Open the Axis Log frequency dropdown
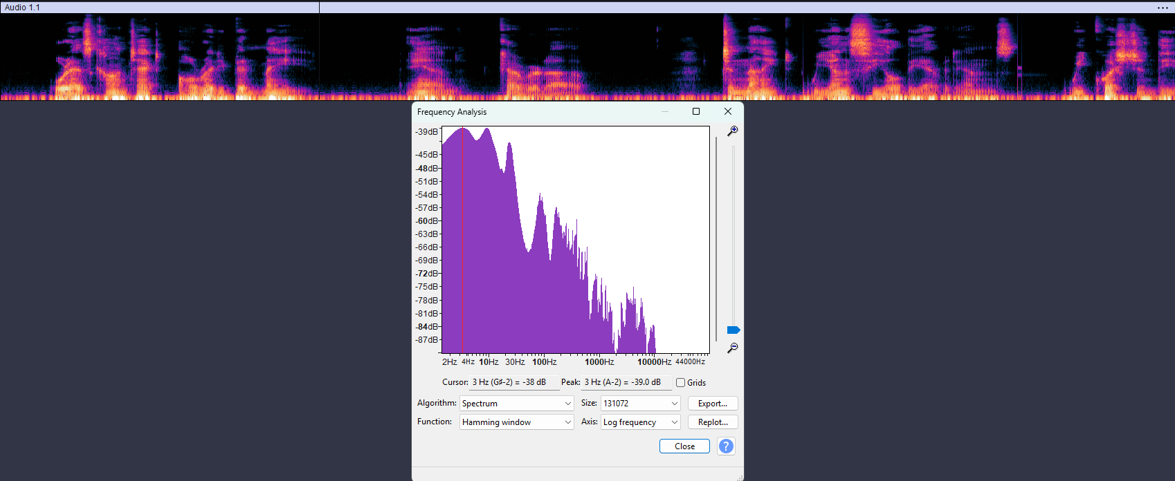Viewport: 1175px width, 481px height. click(x=641, y=422)
